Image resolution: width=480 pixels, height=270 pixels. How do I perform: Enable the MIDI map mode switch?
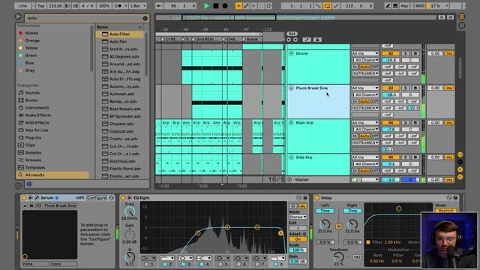(420, 6)
